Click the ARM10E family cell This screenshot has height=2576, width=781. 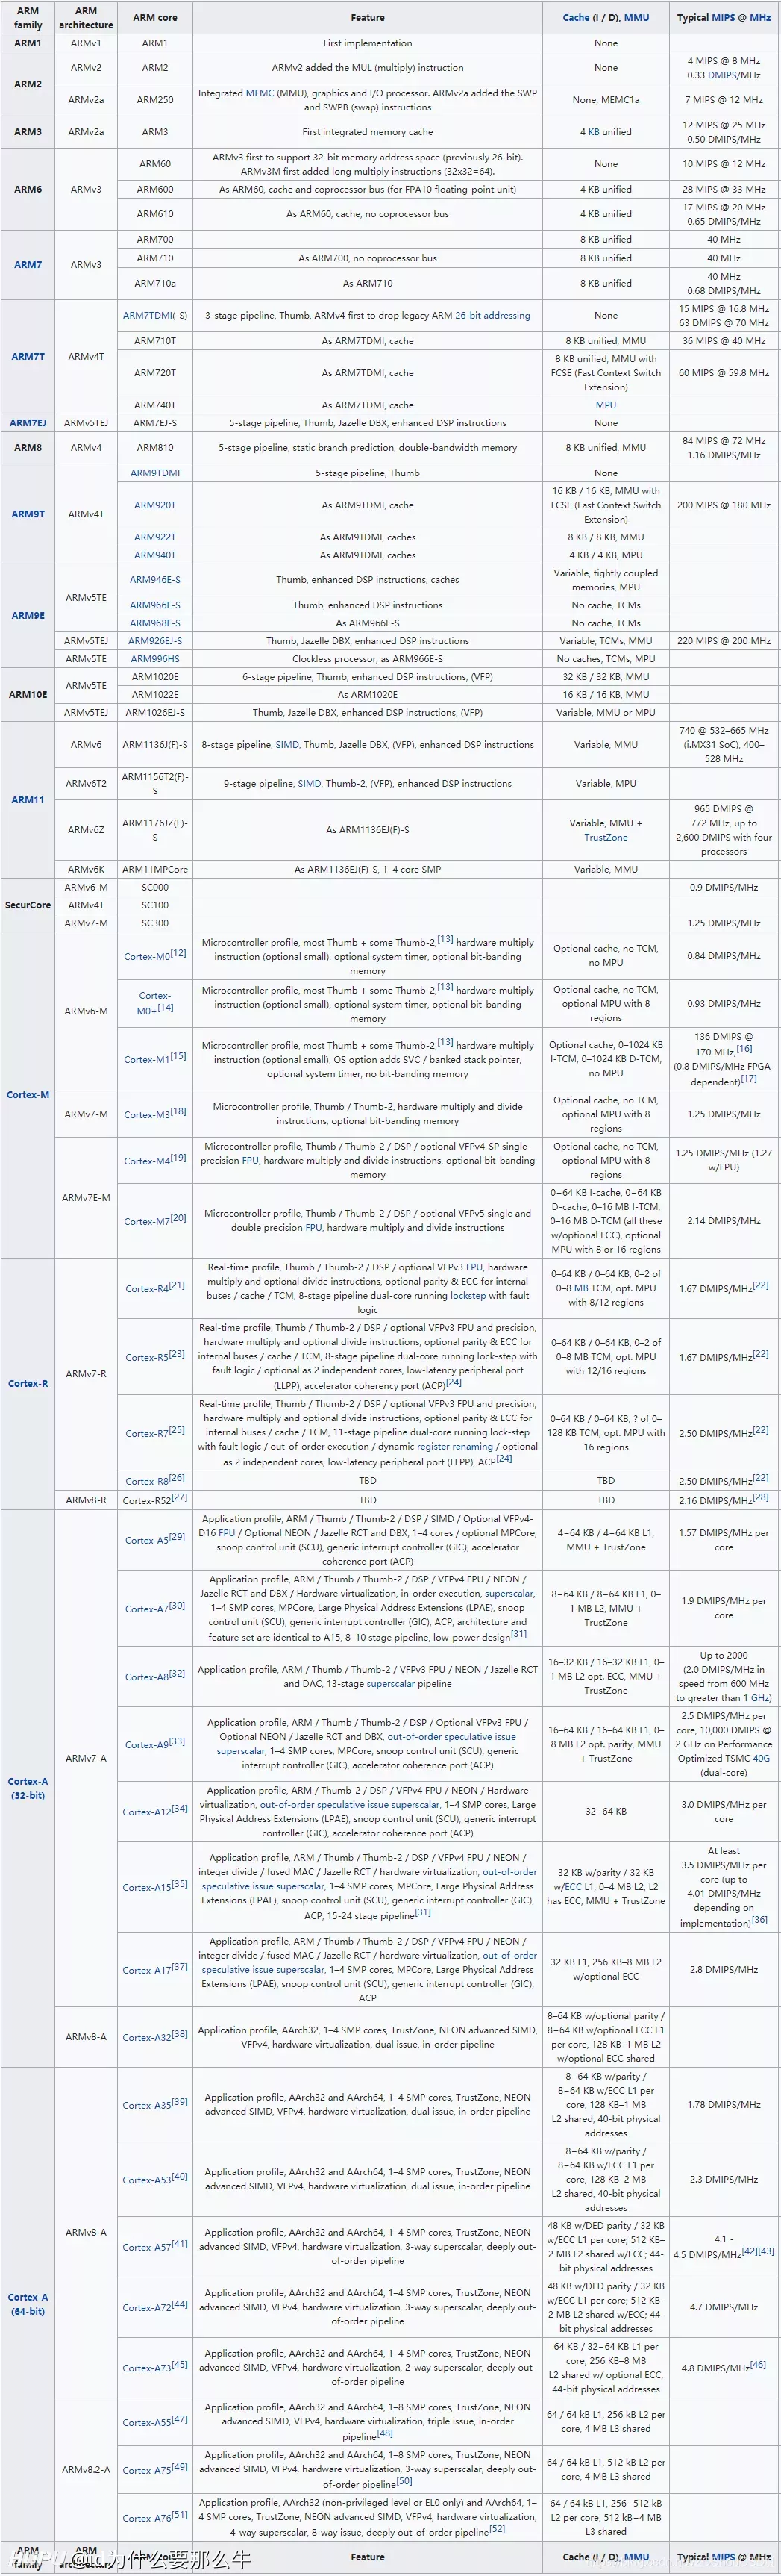[28, 695]
